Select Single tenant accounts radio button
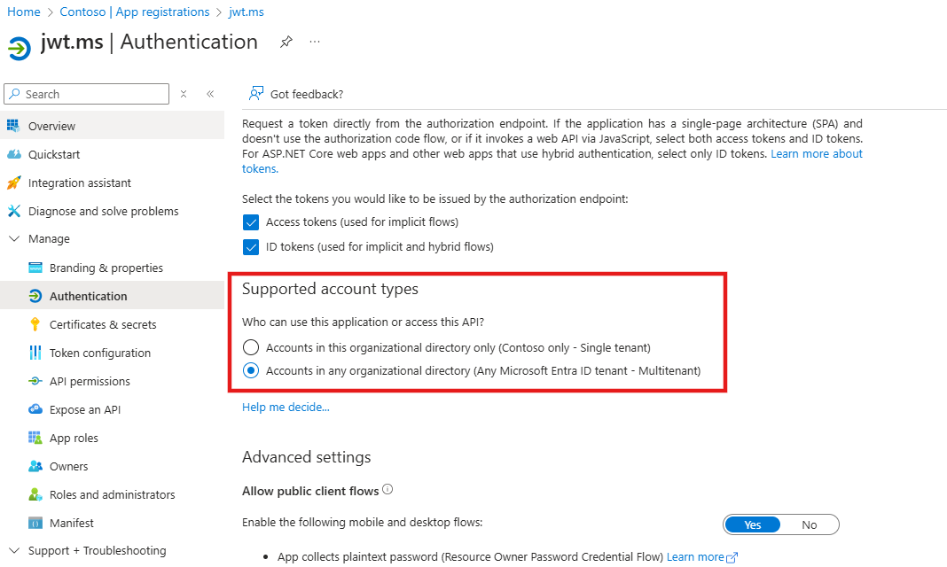 (x=251, y=347)
